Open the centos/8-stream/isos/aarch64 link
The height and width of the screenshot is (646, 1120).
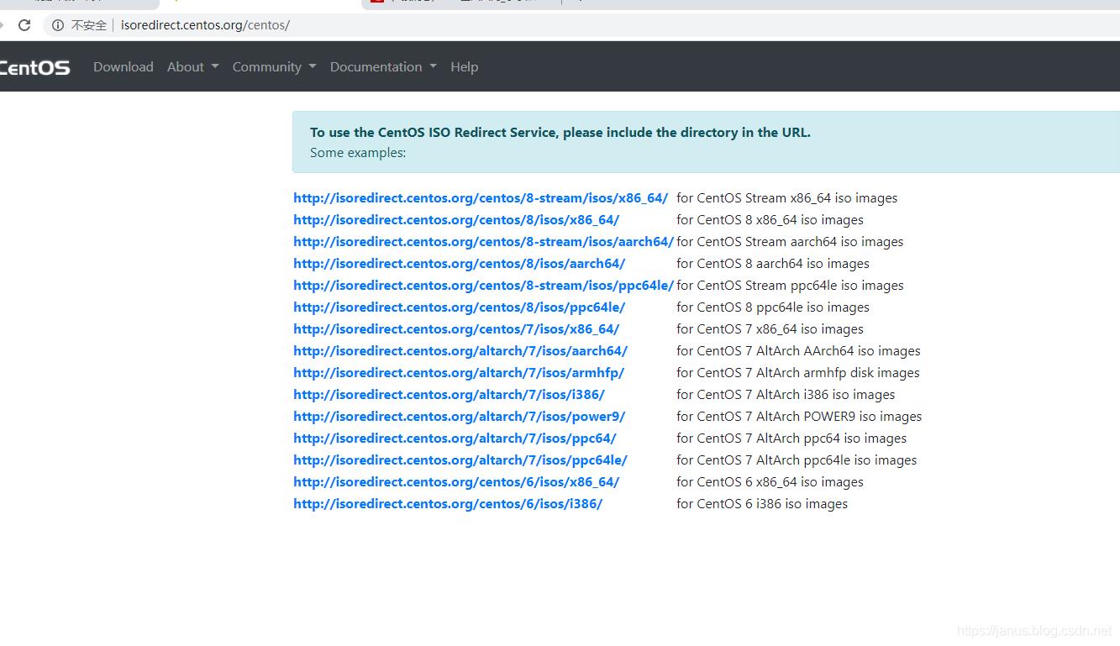[484, 242]
